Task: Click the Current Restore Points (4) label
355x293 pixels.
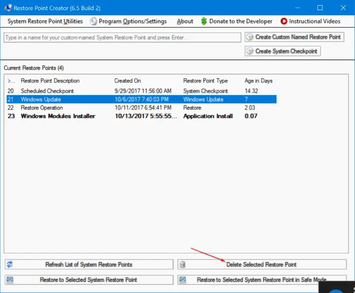Action: [34, 68]
